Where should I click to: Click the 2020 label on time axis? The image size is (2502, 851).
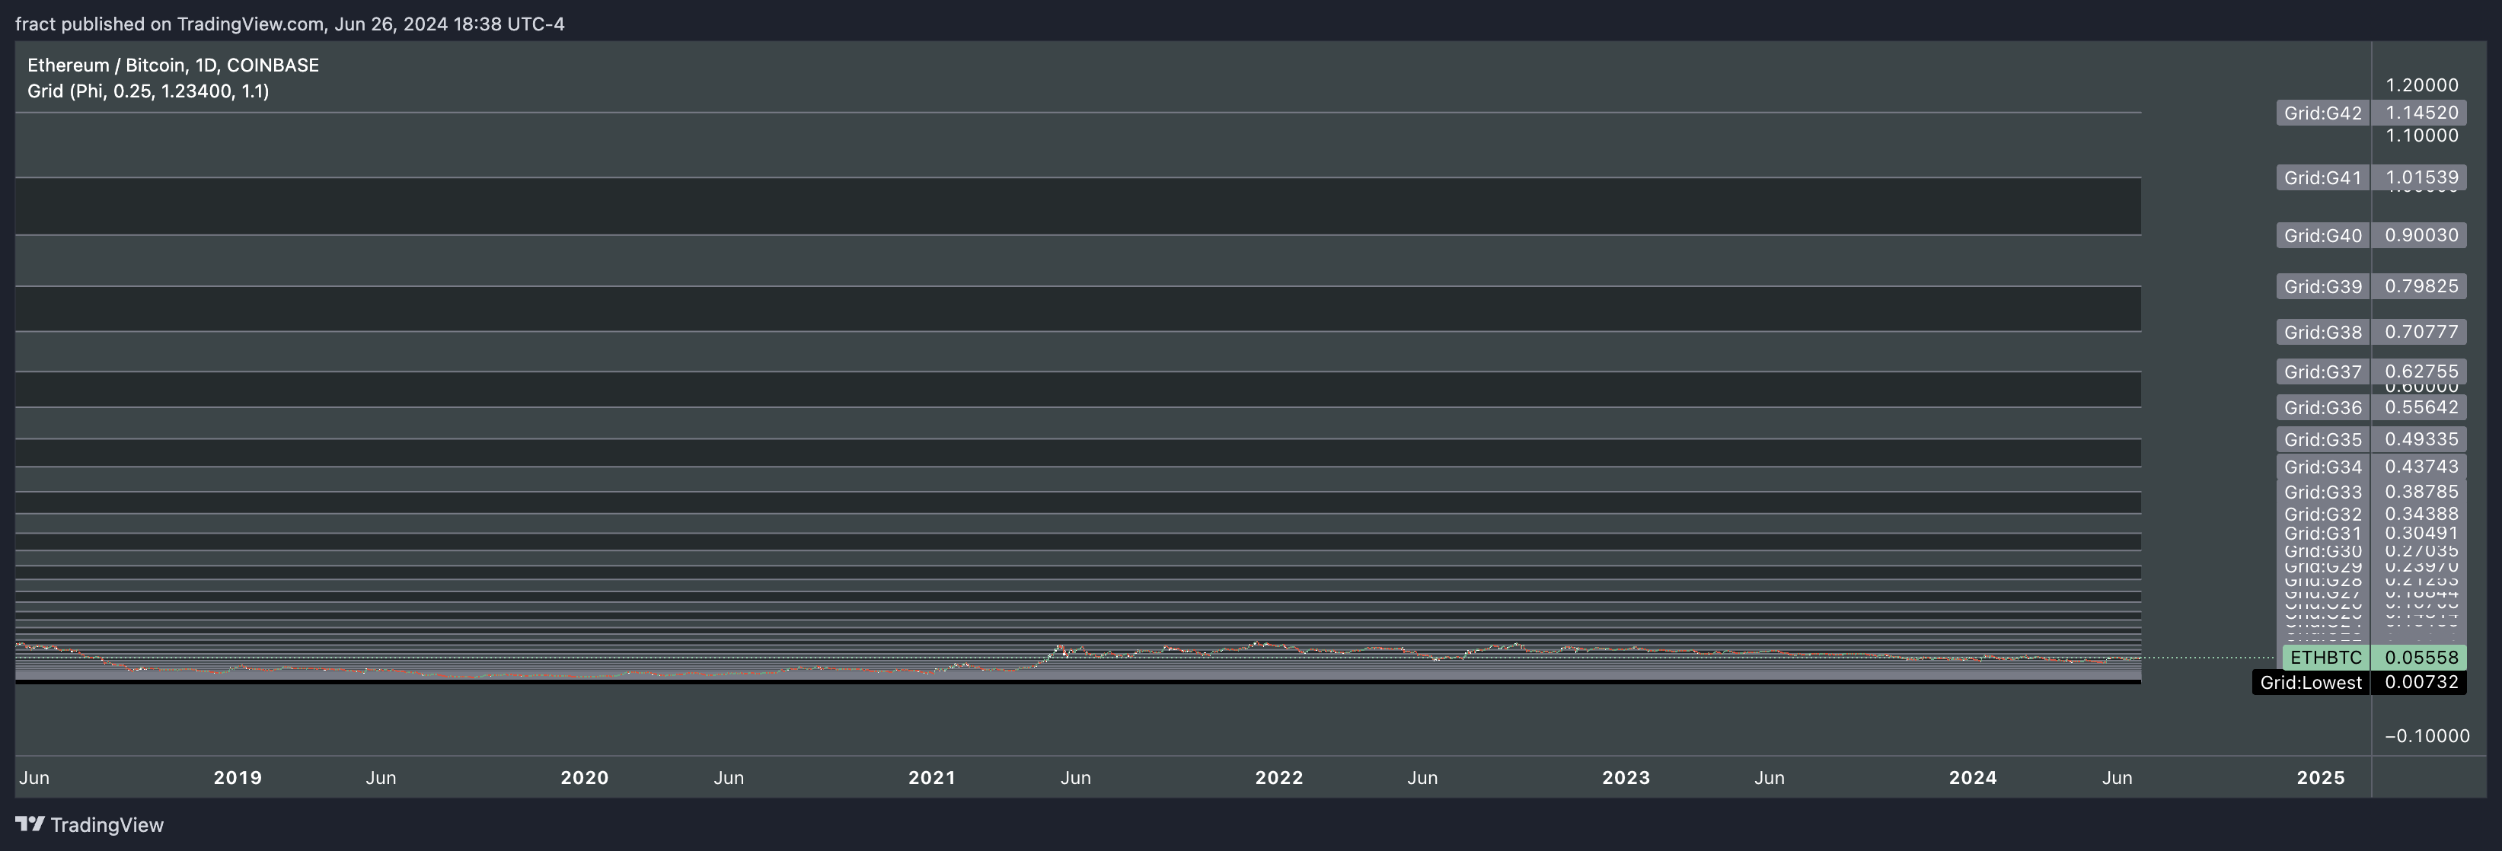click(585, 777)
